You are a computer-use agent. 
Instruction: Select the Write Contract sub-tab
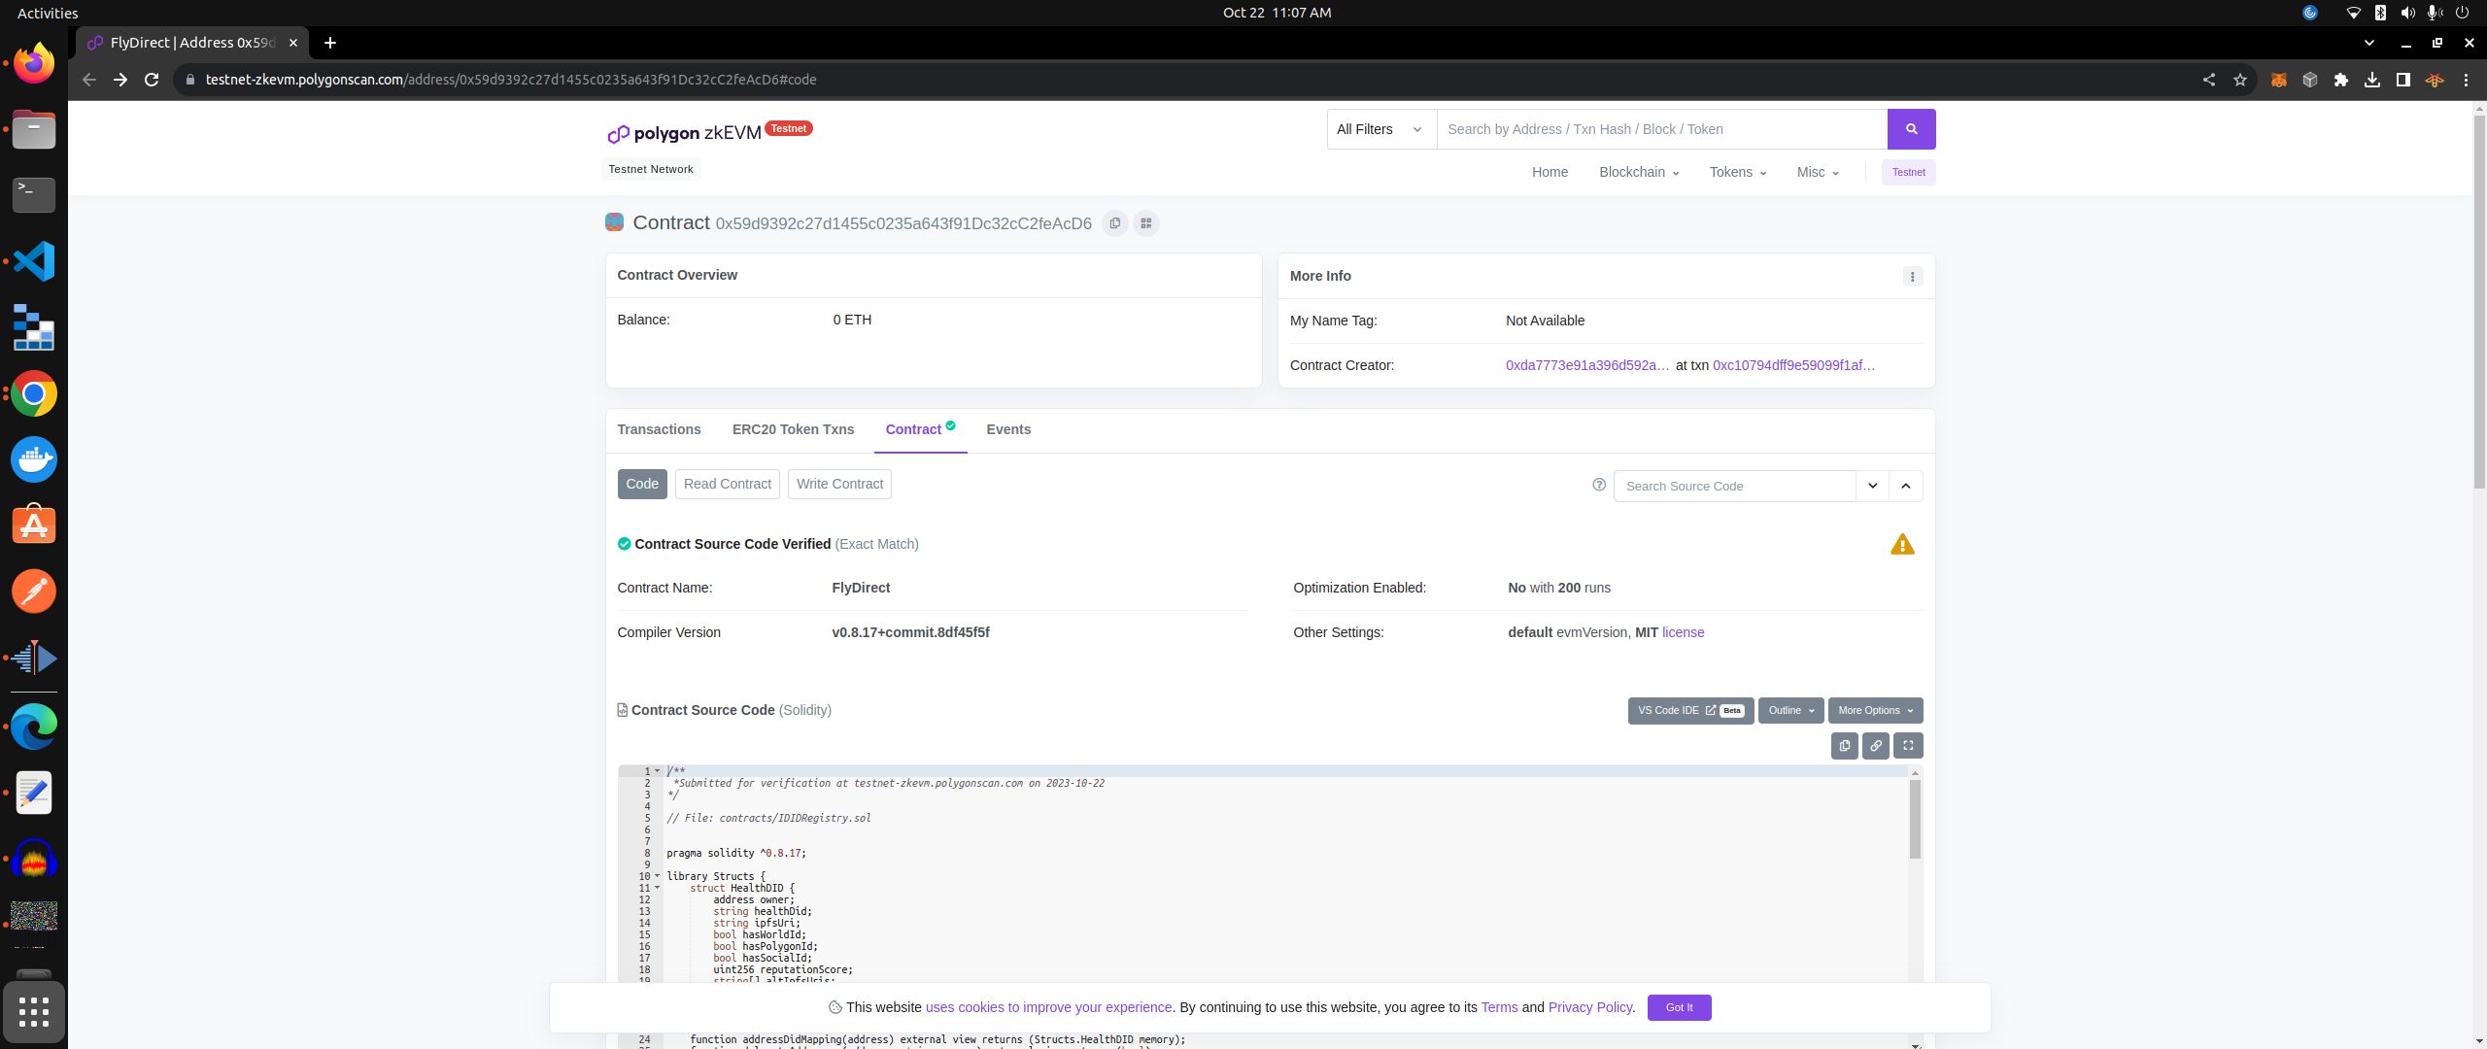(839, 484)
